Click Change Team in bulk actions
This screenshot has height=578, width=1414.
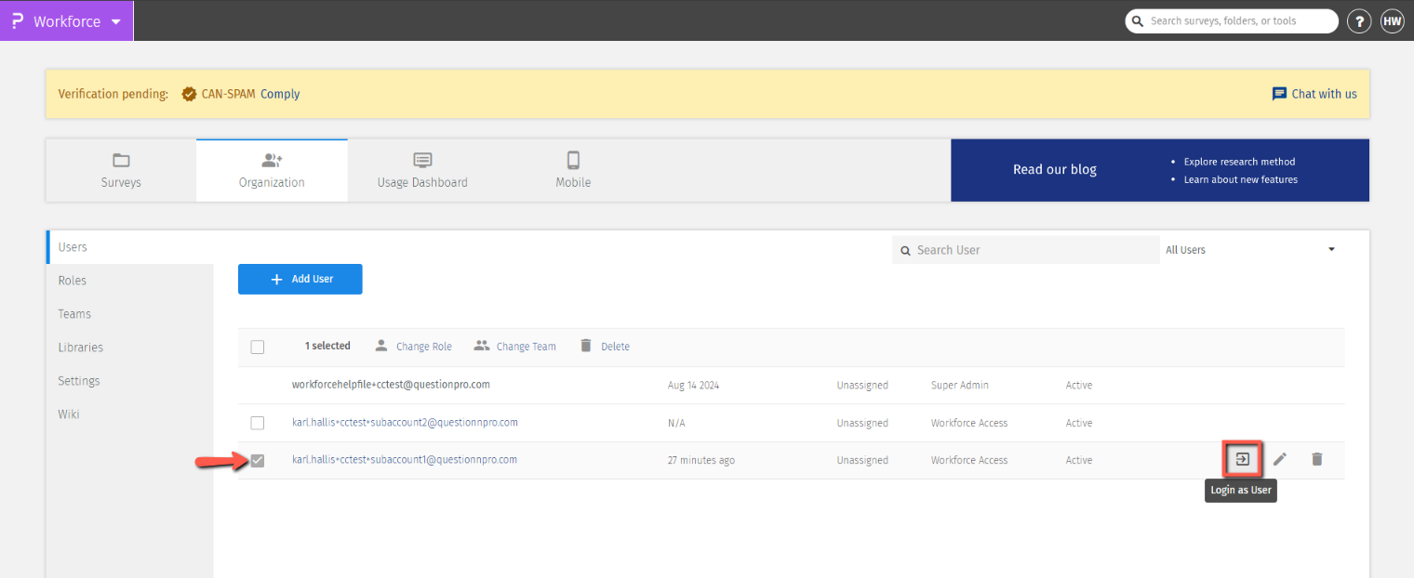tap(514, 347)
